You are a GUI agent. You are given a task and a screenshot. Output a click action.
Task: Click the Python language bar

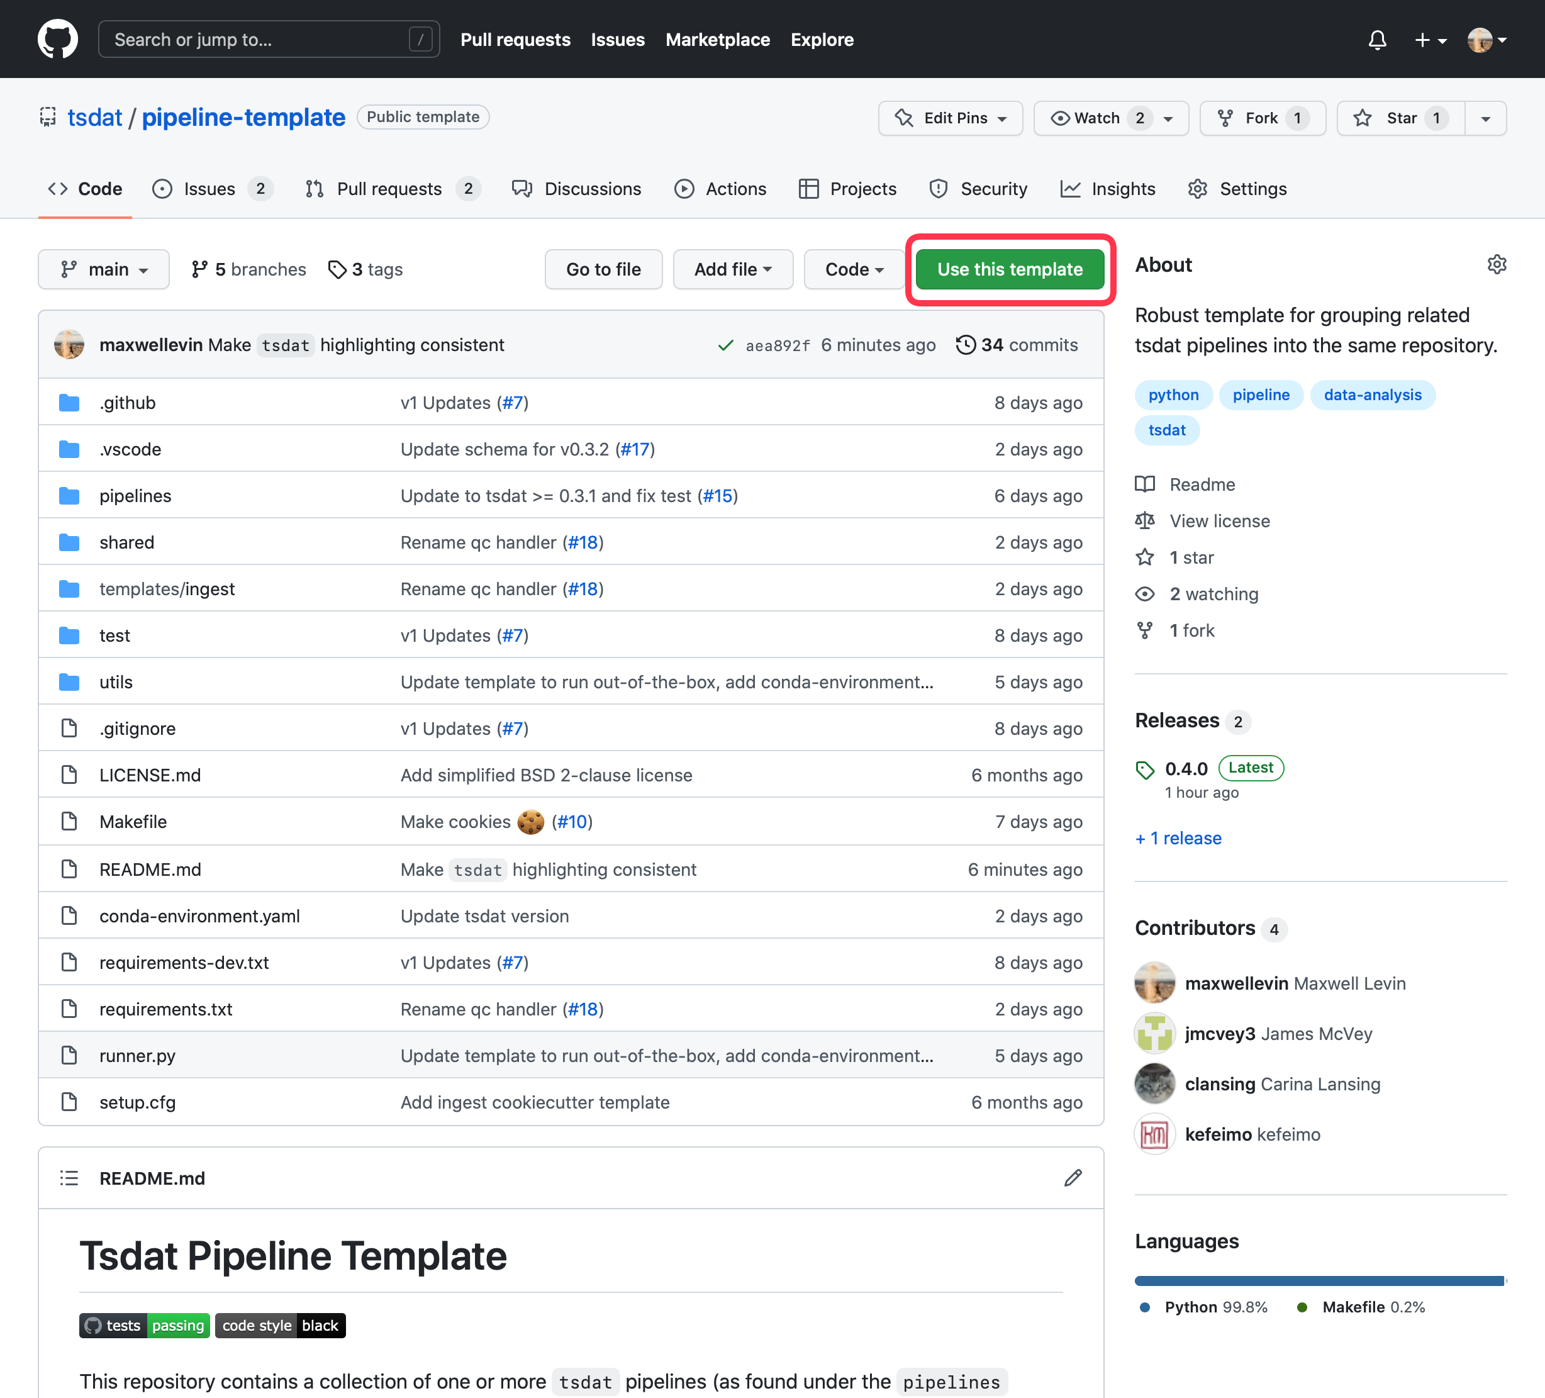point(1318,1281)
